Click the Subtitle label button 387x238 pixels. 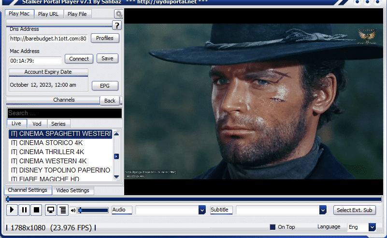click(x=221, y=210)
